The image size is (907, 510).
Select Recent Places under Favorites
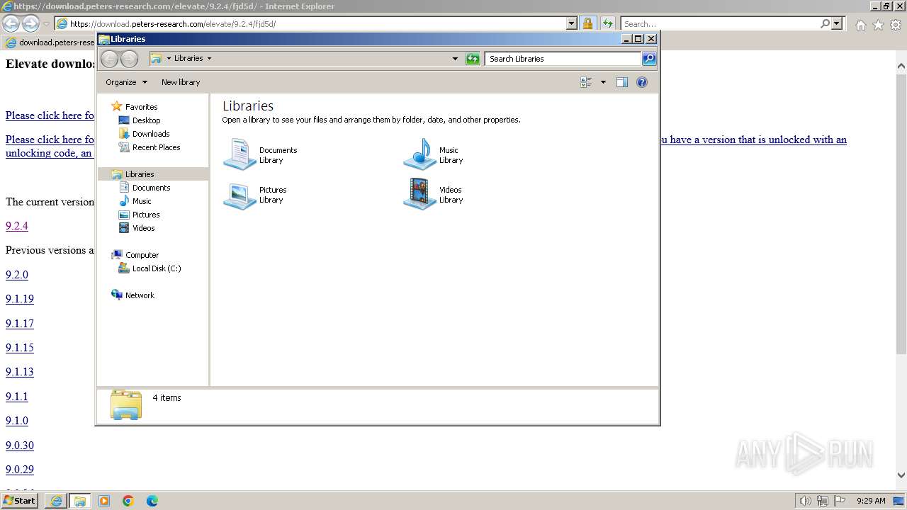pyautogui.click(x=156, y=147)
